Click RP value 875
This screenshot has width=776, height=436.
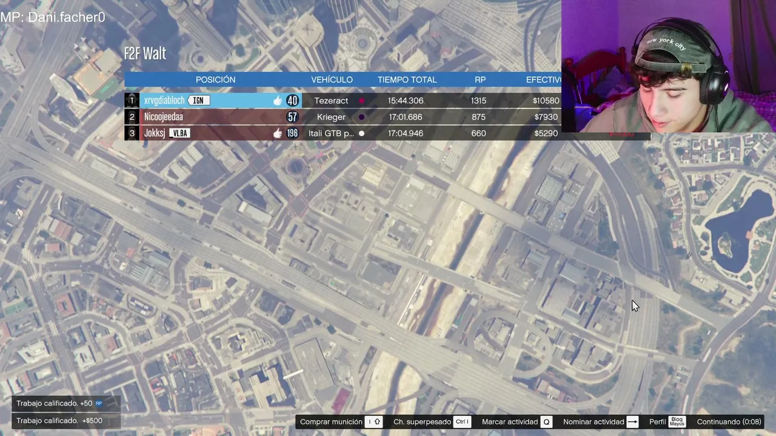478,117
